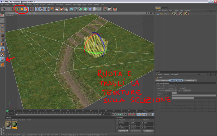Image resolution: width=217 pixels, height=136 pixels.
Task: Switch to the Struttura tab
Action: point(164,8)
